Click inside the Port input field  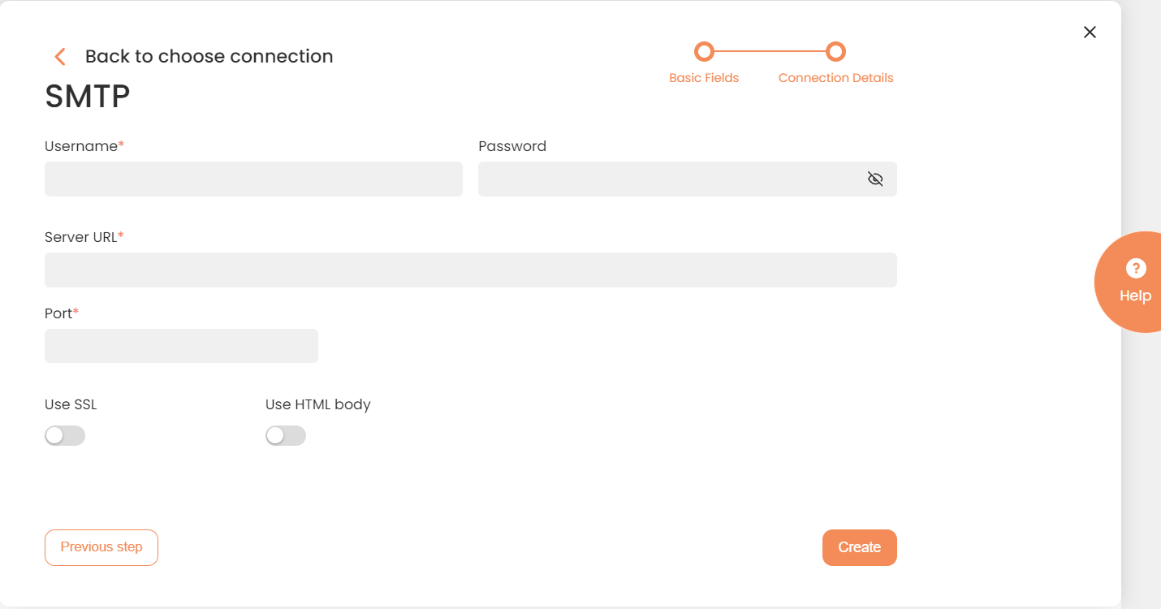click(x=181, y=345)
